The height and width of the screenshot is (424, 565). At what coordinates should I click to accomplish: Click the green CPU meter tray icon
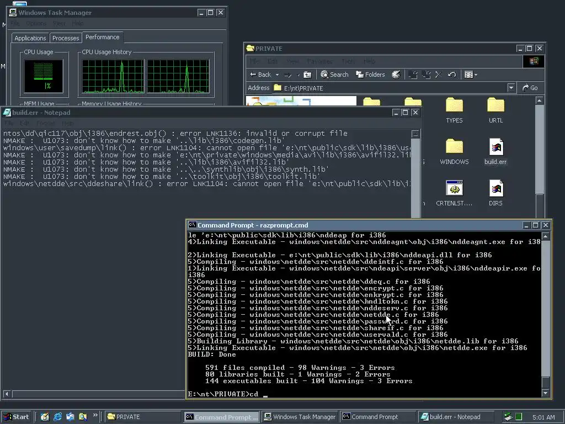click(519, 417)
